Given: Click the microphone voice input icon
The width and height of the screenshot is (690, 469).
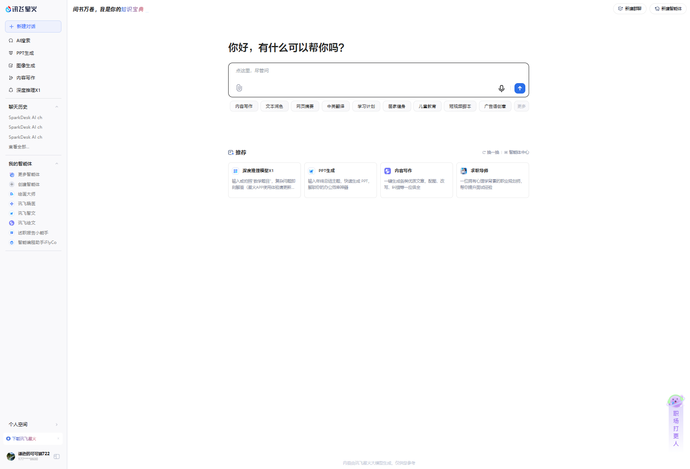Looking at the screenshot, I should [502, 88].
